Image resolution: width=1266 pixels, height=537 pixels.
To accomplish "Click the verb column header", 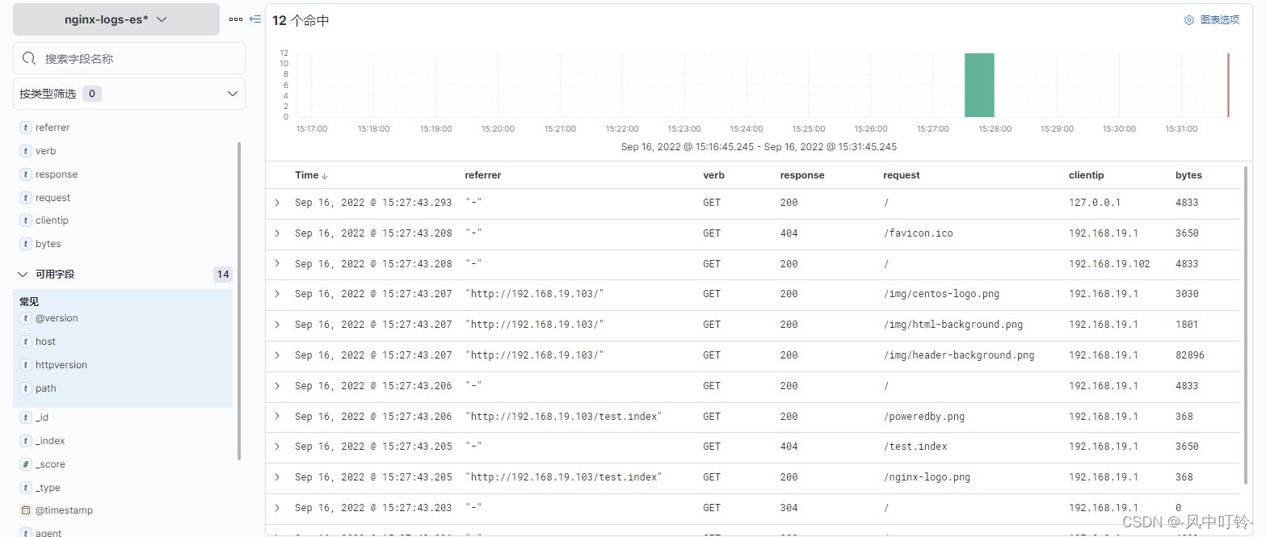I will pos(713,175).
